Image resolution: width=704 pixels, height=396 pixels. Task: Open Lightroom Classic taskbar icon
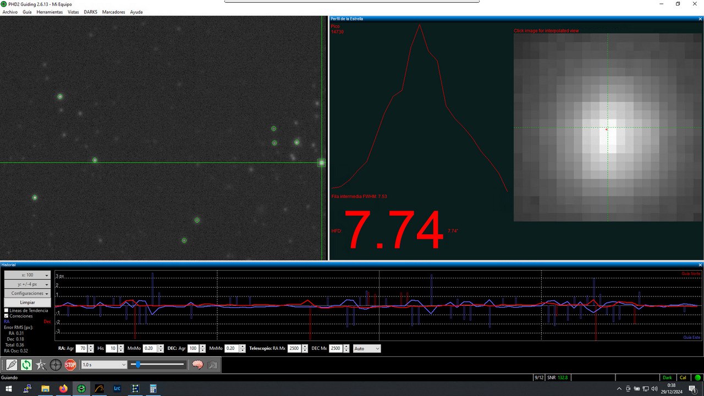click(117, 389)
